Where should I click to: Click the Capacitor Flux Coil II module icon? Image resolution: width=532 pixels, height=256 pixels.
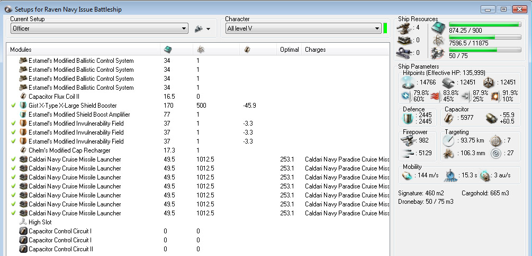coord(23,97)
